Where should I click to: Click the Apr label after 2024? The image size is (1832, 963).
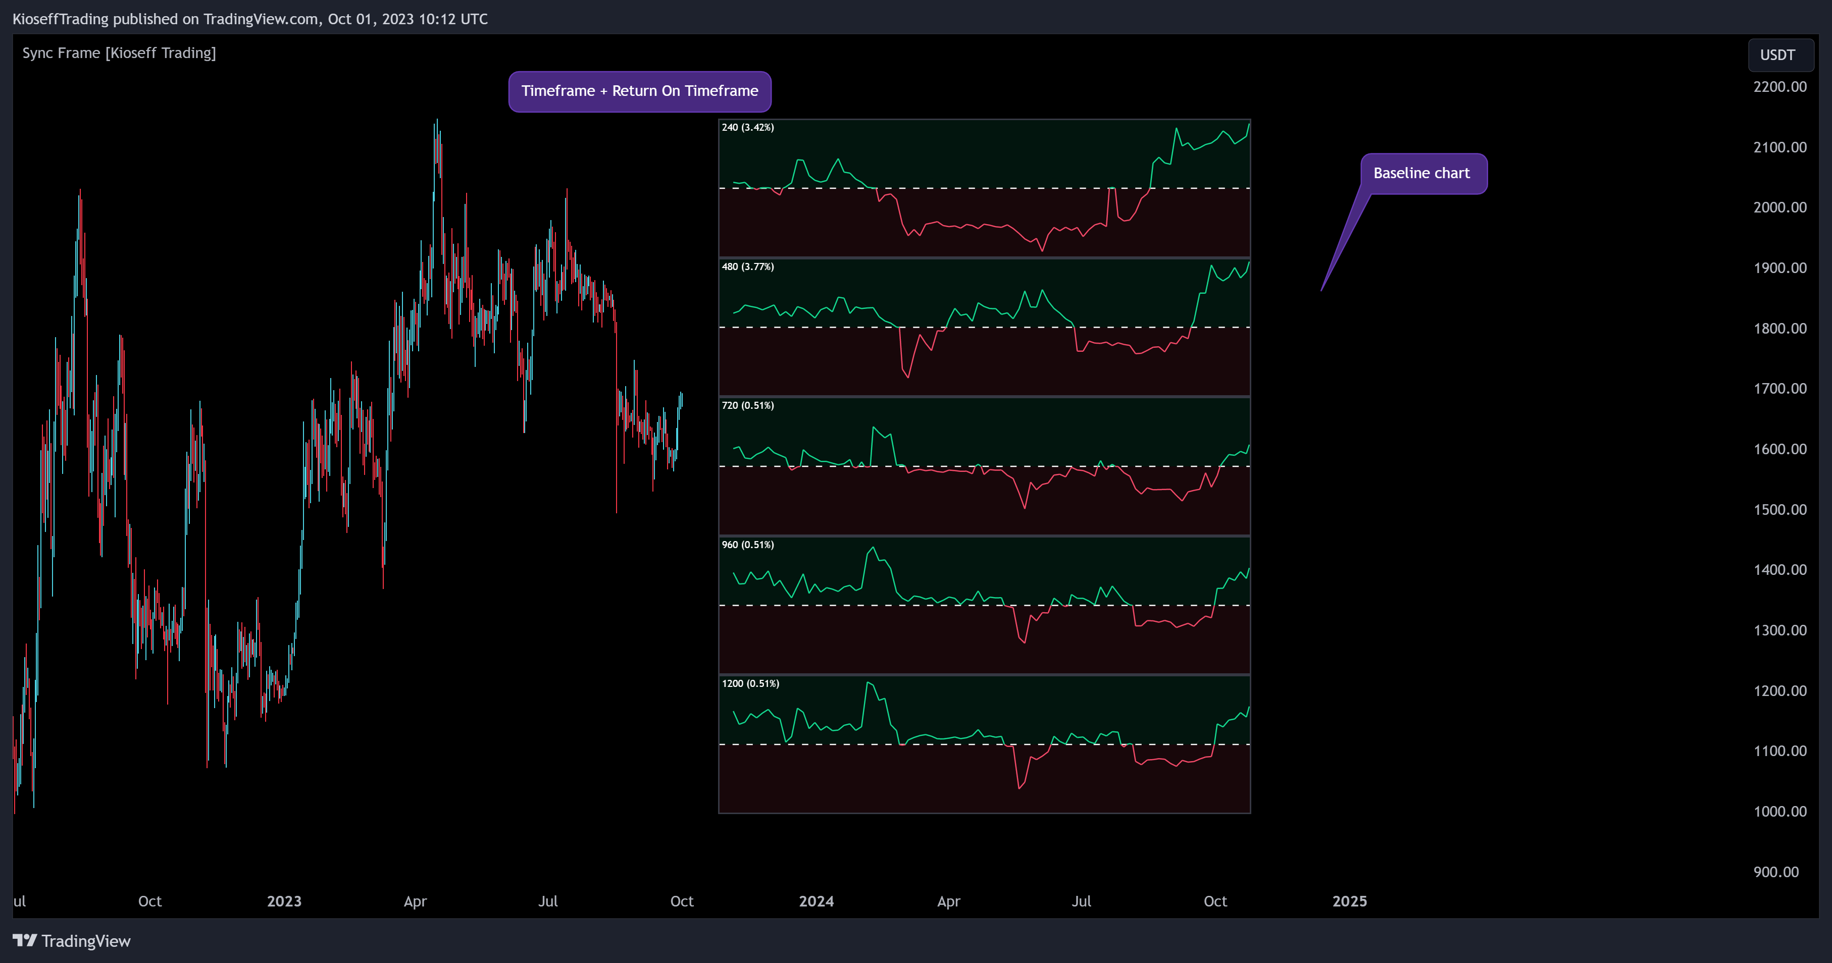[949, 901]
